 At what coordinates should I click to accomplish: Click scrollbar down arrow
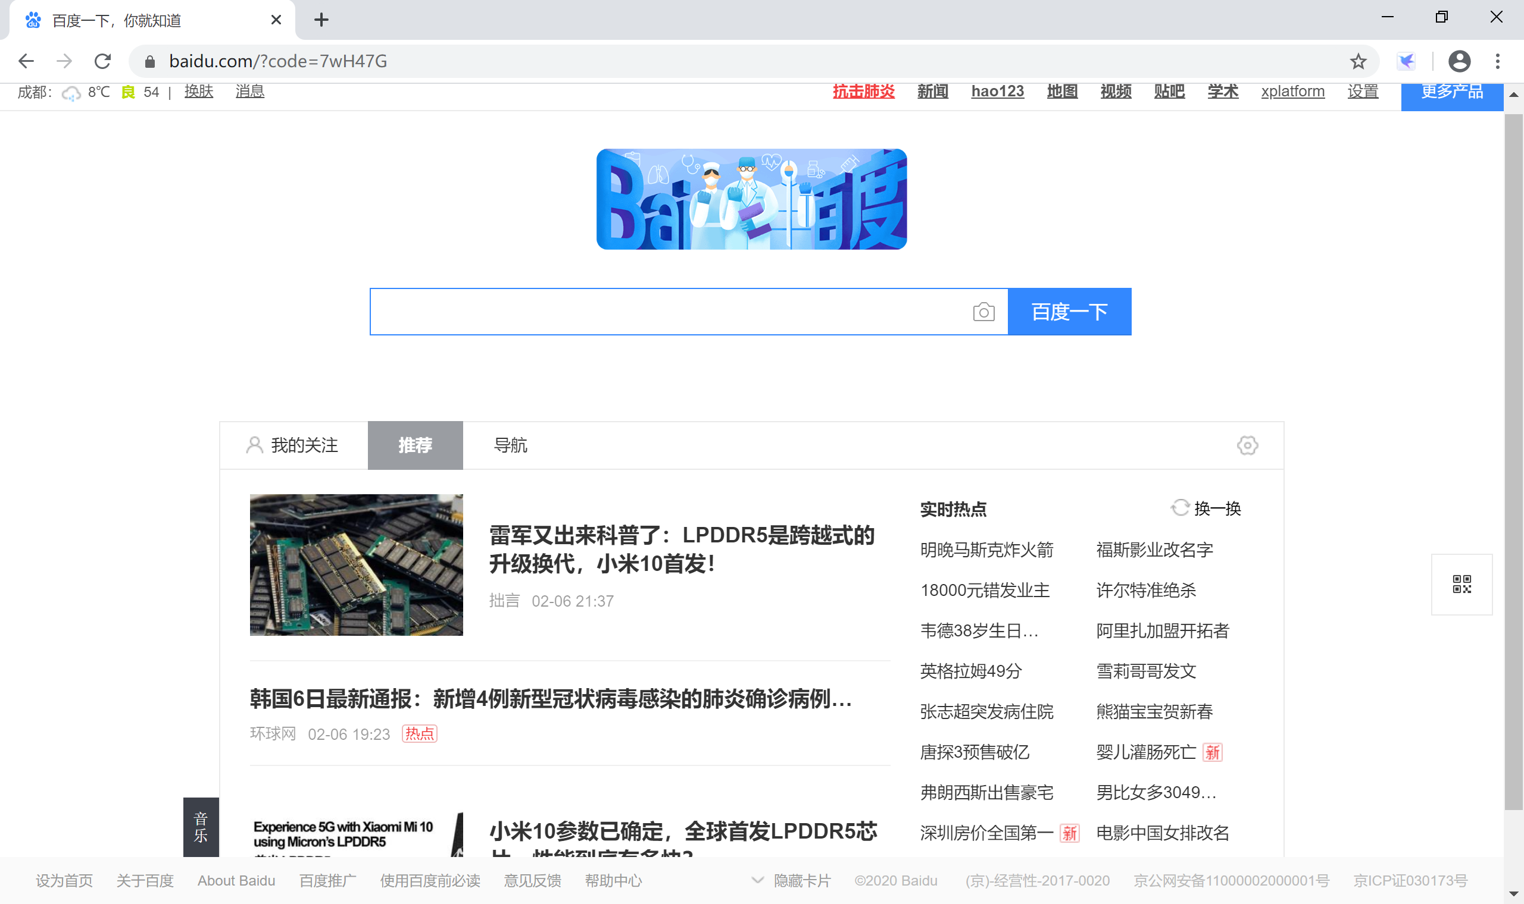click(1513, 894)
